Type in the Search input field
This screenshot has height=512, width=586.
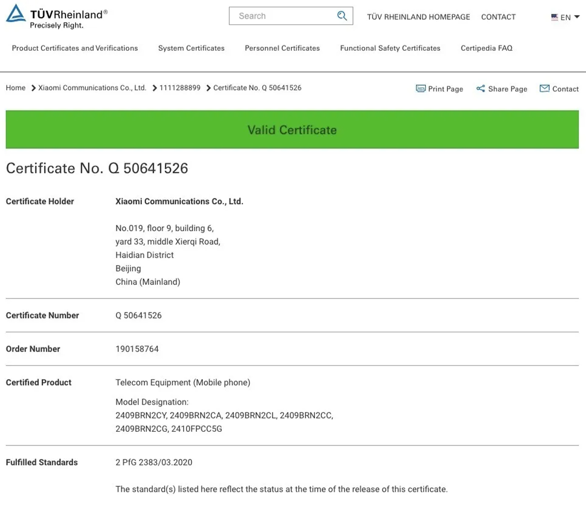pyautogui.click(x=282, y=16)
